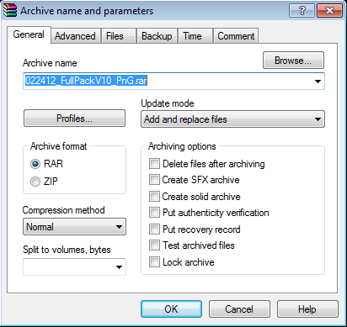347x327 pixels.
Task: Tick the Lock archive checkbox
Action: pos(154,262)
